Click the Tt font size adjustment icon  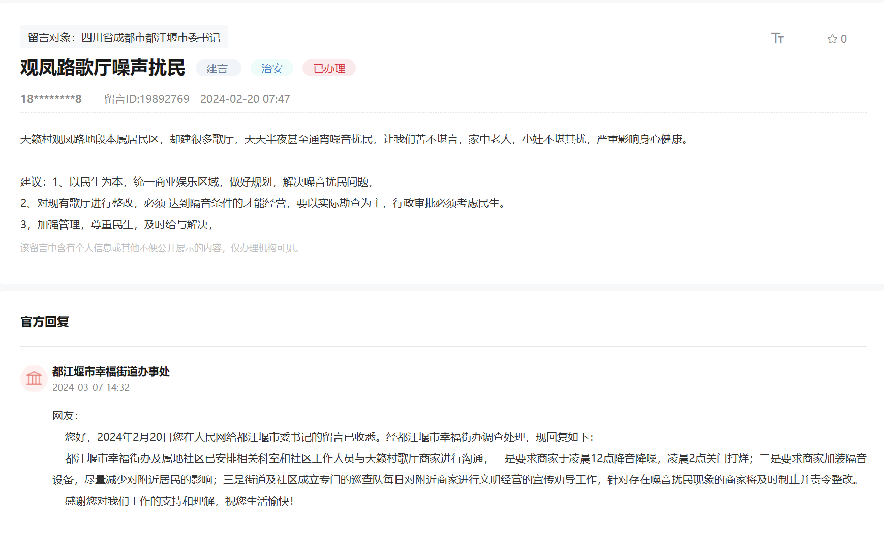[777, 38]
